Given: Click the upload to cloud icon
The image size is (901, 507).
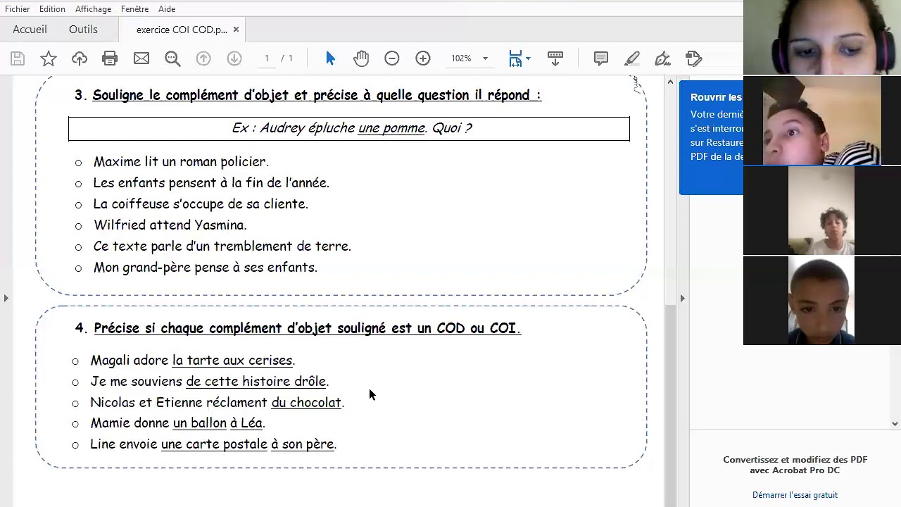Looking at the screenshot, I should click(80, 58).
